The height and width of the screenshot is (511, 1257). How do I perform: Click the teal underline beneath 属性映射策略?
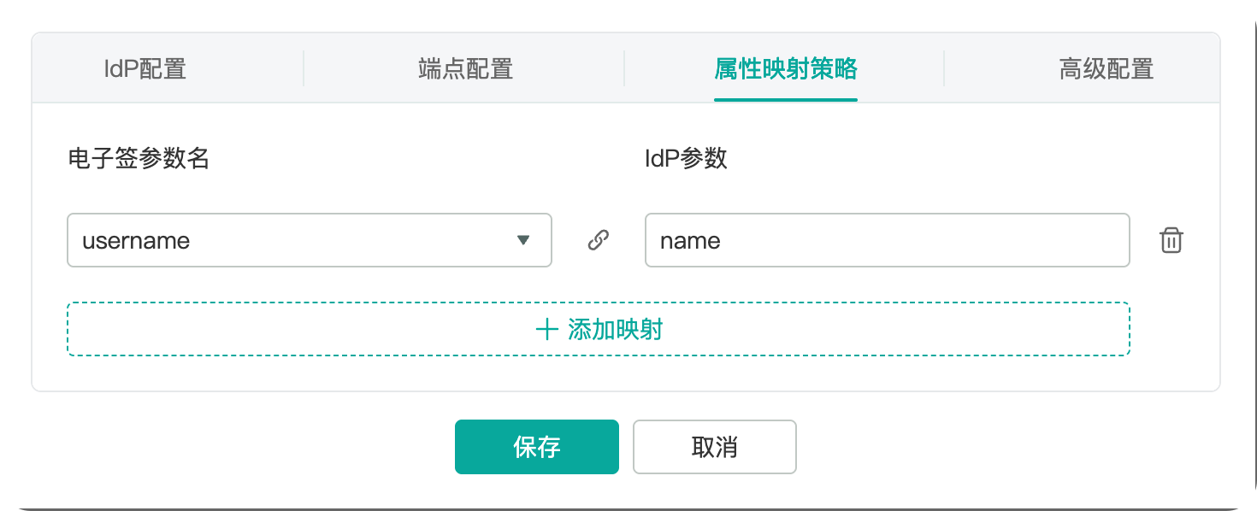click(x=785, y=100)
